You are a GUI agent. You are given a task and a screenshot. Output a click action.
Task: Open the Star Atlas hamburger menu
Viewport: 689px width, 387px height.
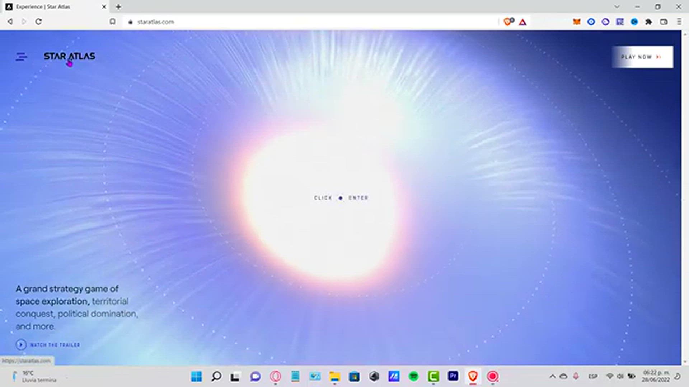[x=21, y=57]
